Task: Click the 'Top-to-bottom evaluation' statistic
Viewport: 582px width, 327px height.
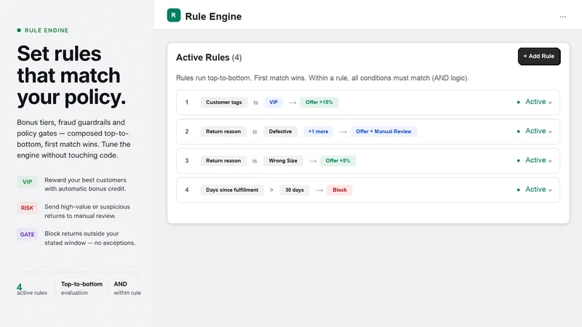Action: point(81,288)
